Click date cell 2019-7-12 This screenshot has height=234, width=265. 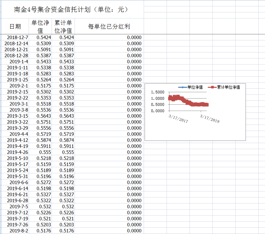click(15, 213)
